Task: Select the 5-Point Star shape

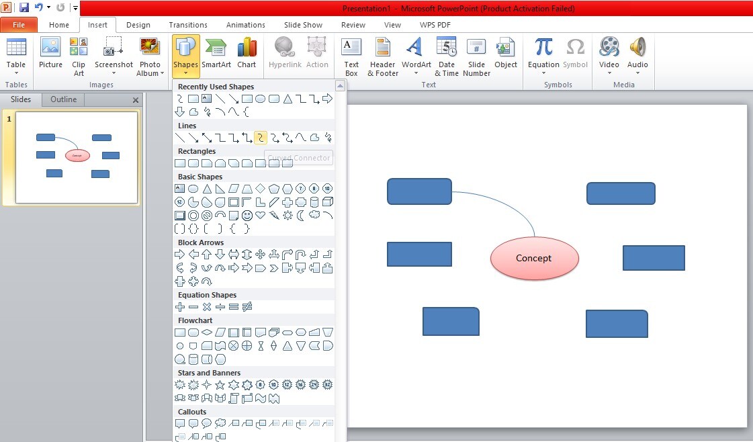Action: click(220, 385)
